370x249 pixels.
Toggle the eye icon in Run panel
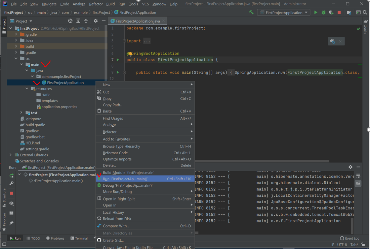[11, 203]
